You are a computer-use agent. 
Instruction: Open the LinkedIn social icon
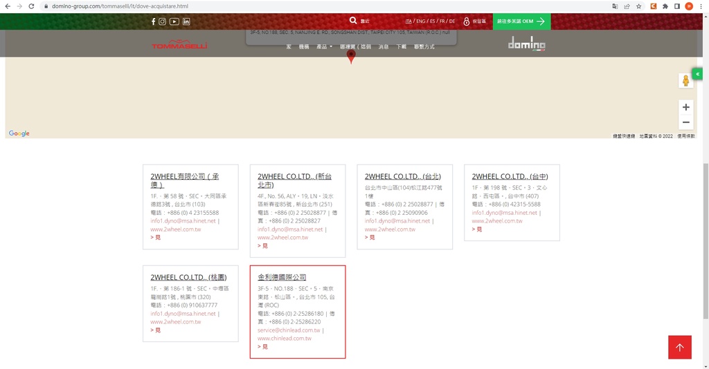tap(186, 21)
